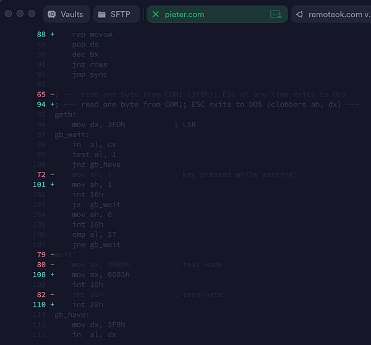Click line 'pop ds'
371x345 pixels.
[85, 45]
